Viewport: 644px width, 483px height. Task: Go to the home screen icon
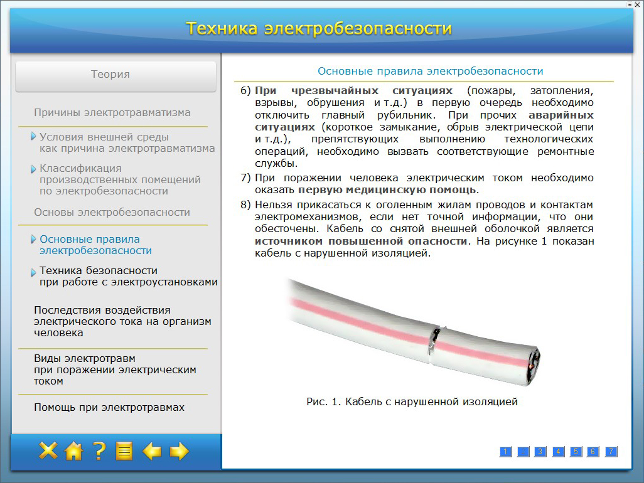click(x=74, y=450)
